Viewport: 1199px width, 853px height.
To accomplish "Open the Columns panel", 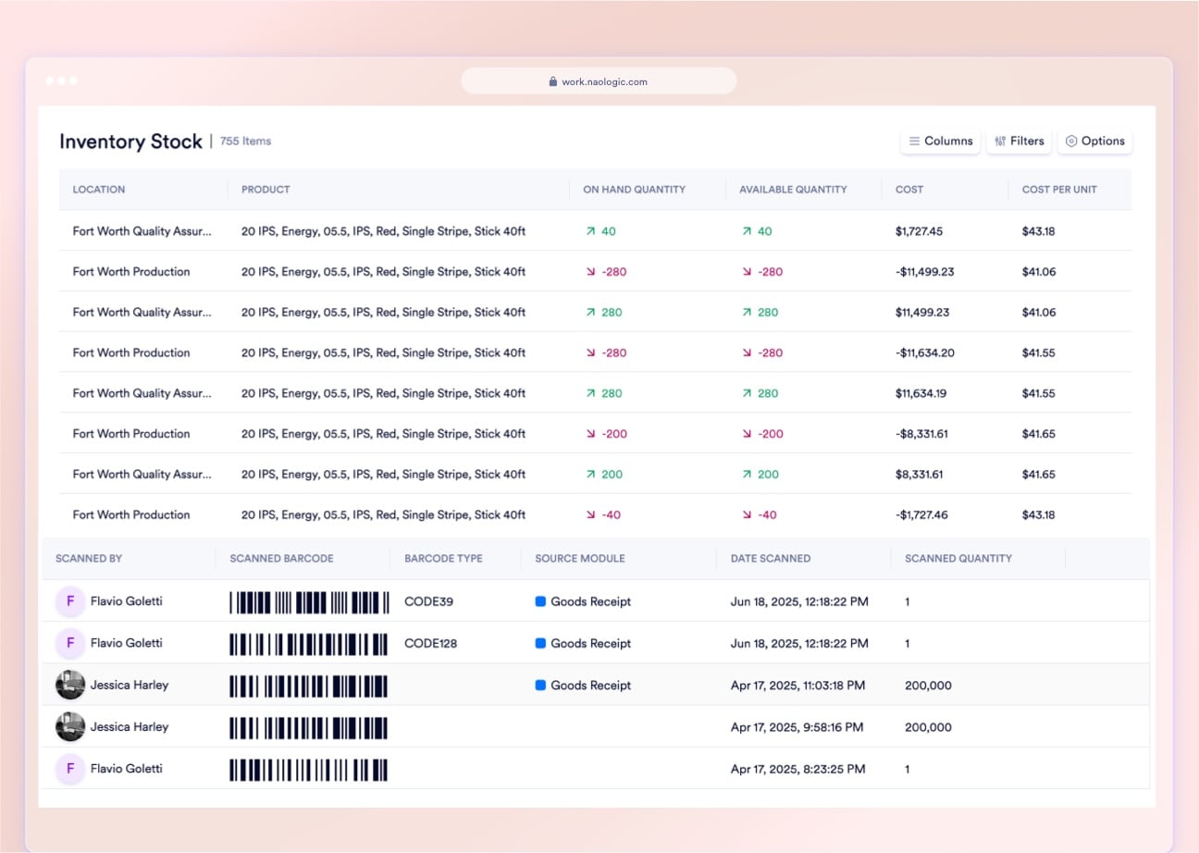I will (940, 141).
